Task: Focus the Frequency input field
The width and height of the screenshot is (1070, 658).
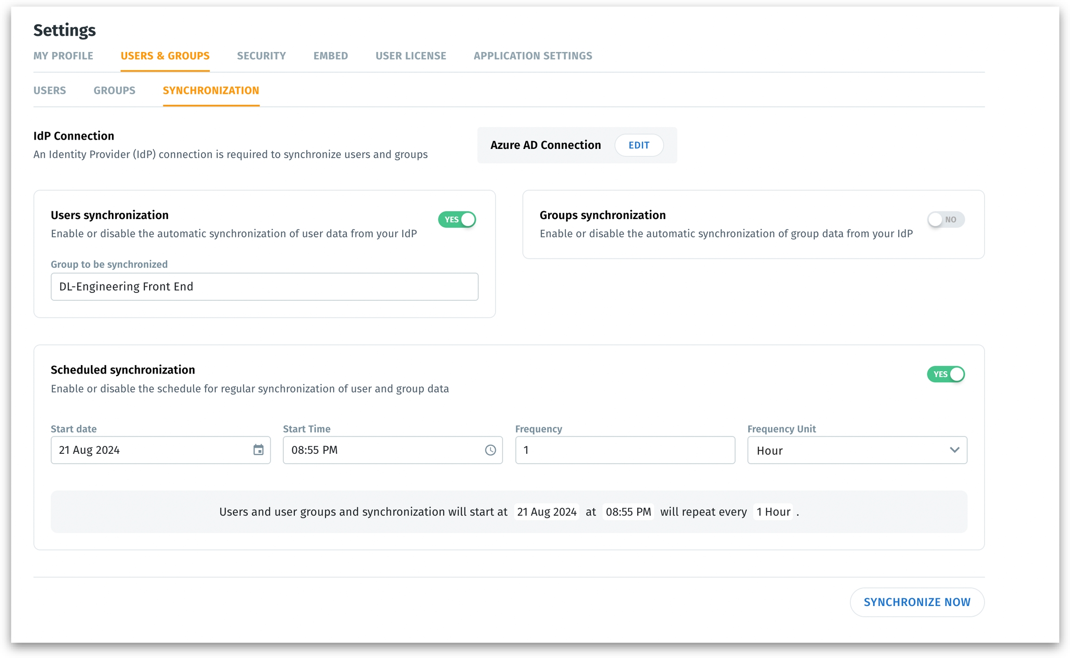Action: pyautogui.click(x=625, y=450)
